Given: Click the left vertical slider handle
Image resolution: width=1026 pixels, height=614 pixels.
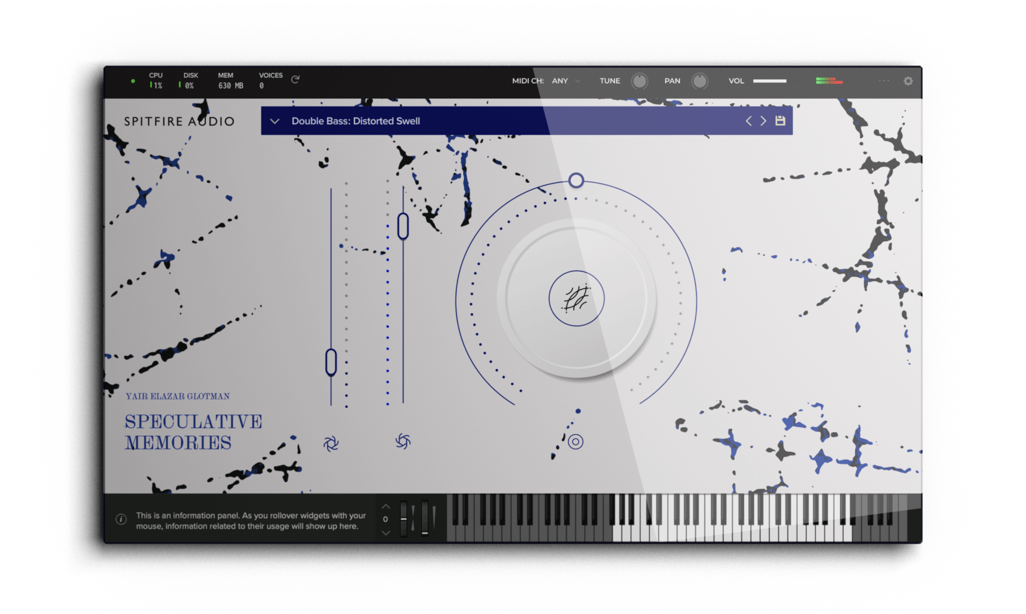Looking at the screenshot, I should [331, 363].
